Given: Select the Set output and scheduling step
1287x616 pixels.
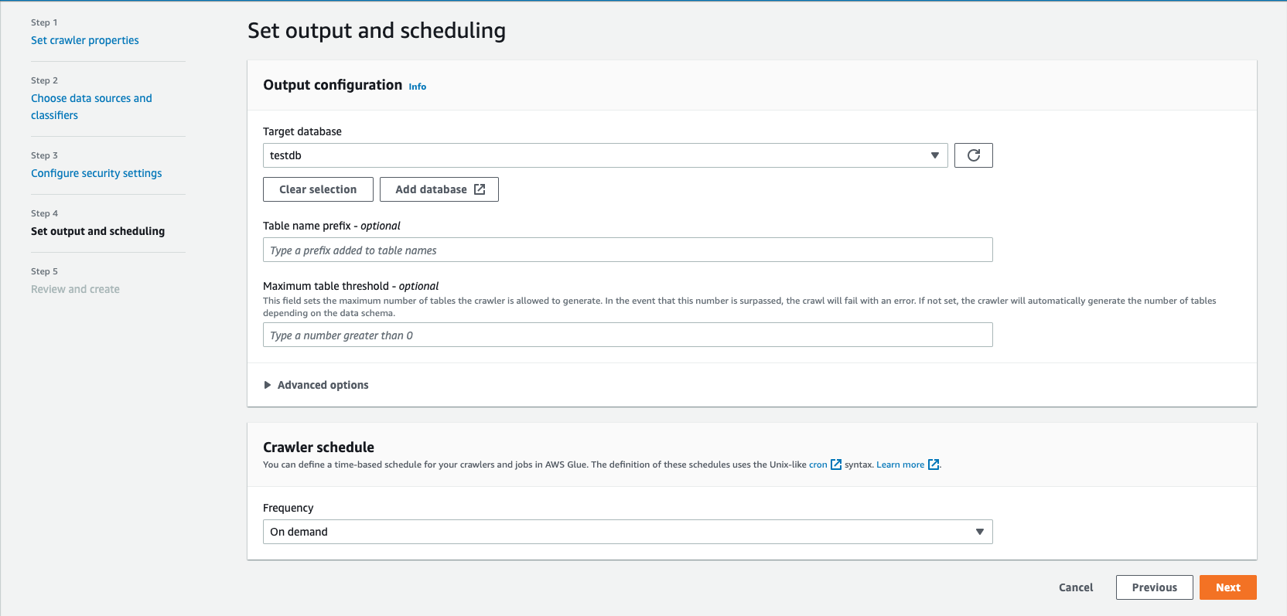Looking at the screenshot, I should (x=97, y=231).
